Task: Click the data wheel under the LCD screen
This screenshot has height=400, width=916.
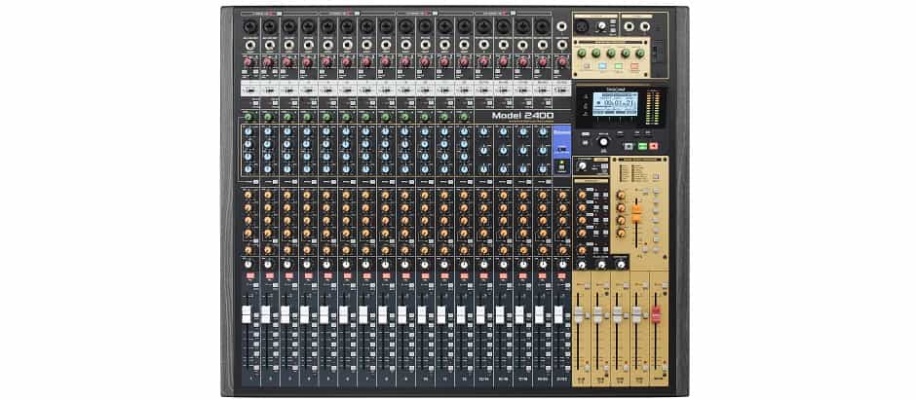Action: tap(602, 142)
